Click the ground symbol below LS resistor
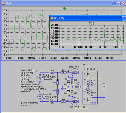126x113 pixels. click(104, 99)
